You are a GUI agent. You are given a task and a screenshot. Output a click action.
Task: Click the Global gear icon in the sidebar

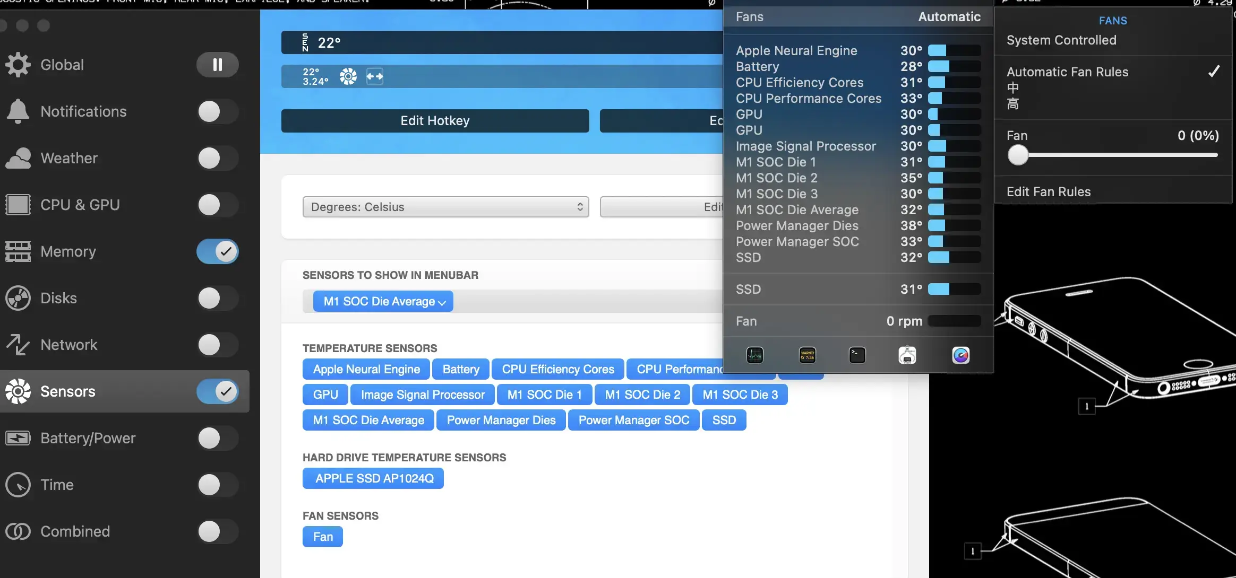click(x=17, y=64)
